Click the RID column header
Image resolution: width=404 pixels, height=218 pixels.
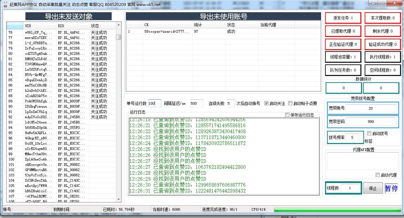click(x=73, y=26)
